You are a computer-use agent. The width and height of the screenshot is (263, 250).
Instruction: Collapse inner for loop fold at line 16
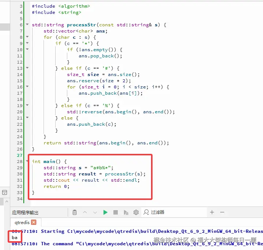click(x=27, y=86)
